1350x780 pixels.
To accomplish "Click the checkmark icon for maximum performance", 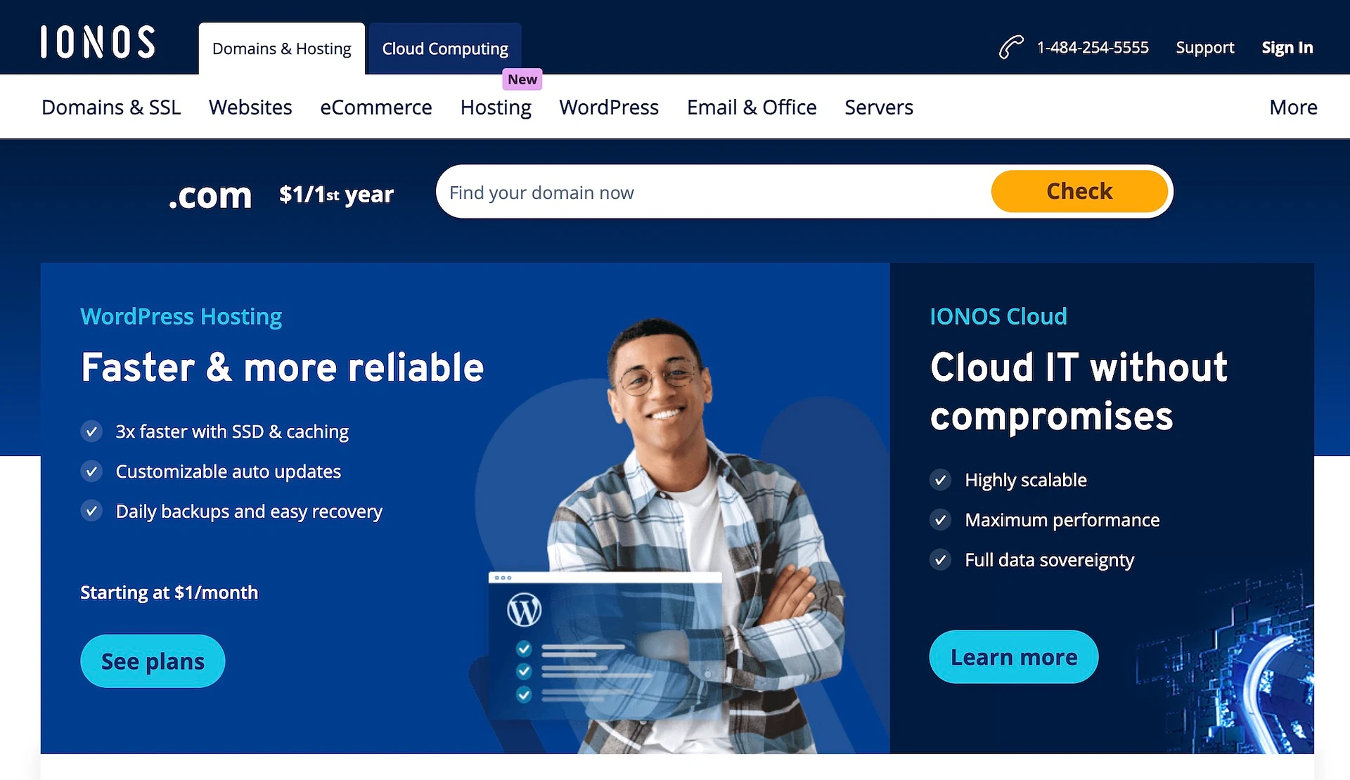I will pyautogui.click(x=941, y=520).
